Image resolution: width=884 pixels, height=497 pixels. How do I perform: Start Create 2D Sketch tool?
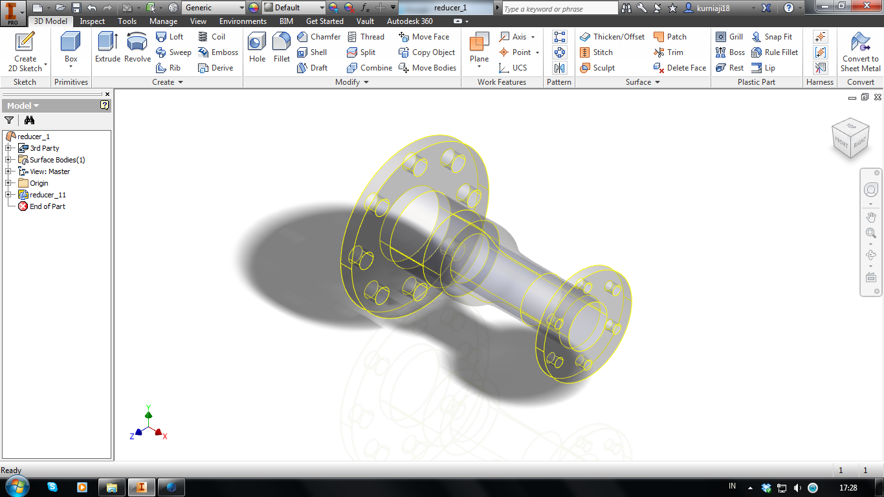click(25, 52)
